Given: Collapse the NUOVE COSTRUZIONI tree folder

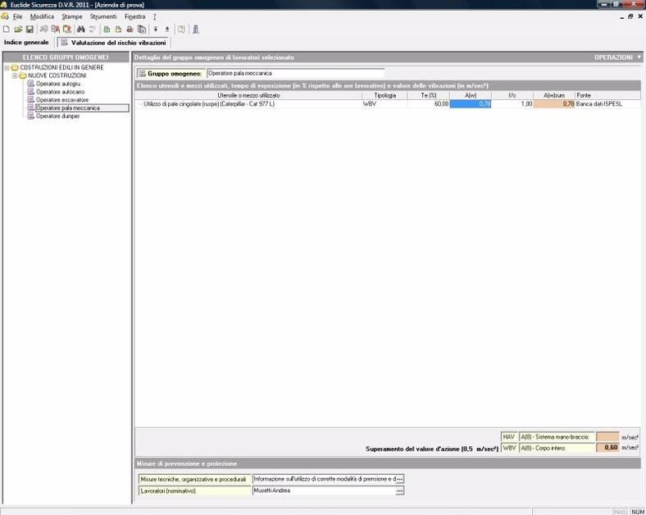Looking at the screenshot, I should coord(15,75).
